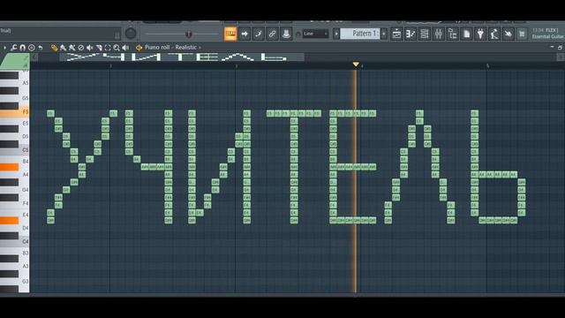Click the green corner button above piano keys
565x318 pixels.
pyautogui.click(x=15, y=61)
